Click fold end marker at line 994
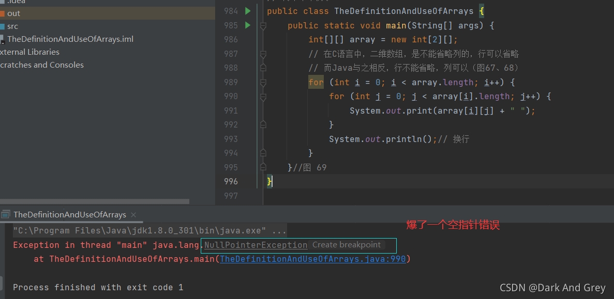 pos(263,153)
